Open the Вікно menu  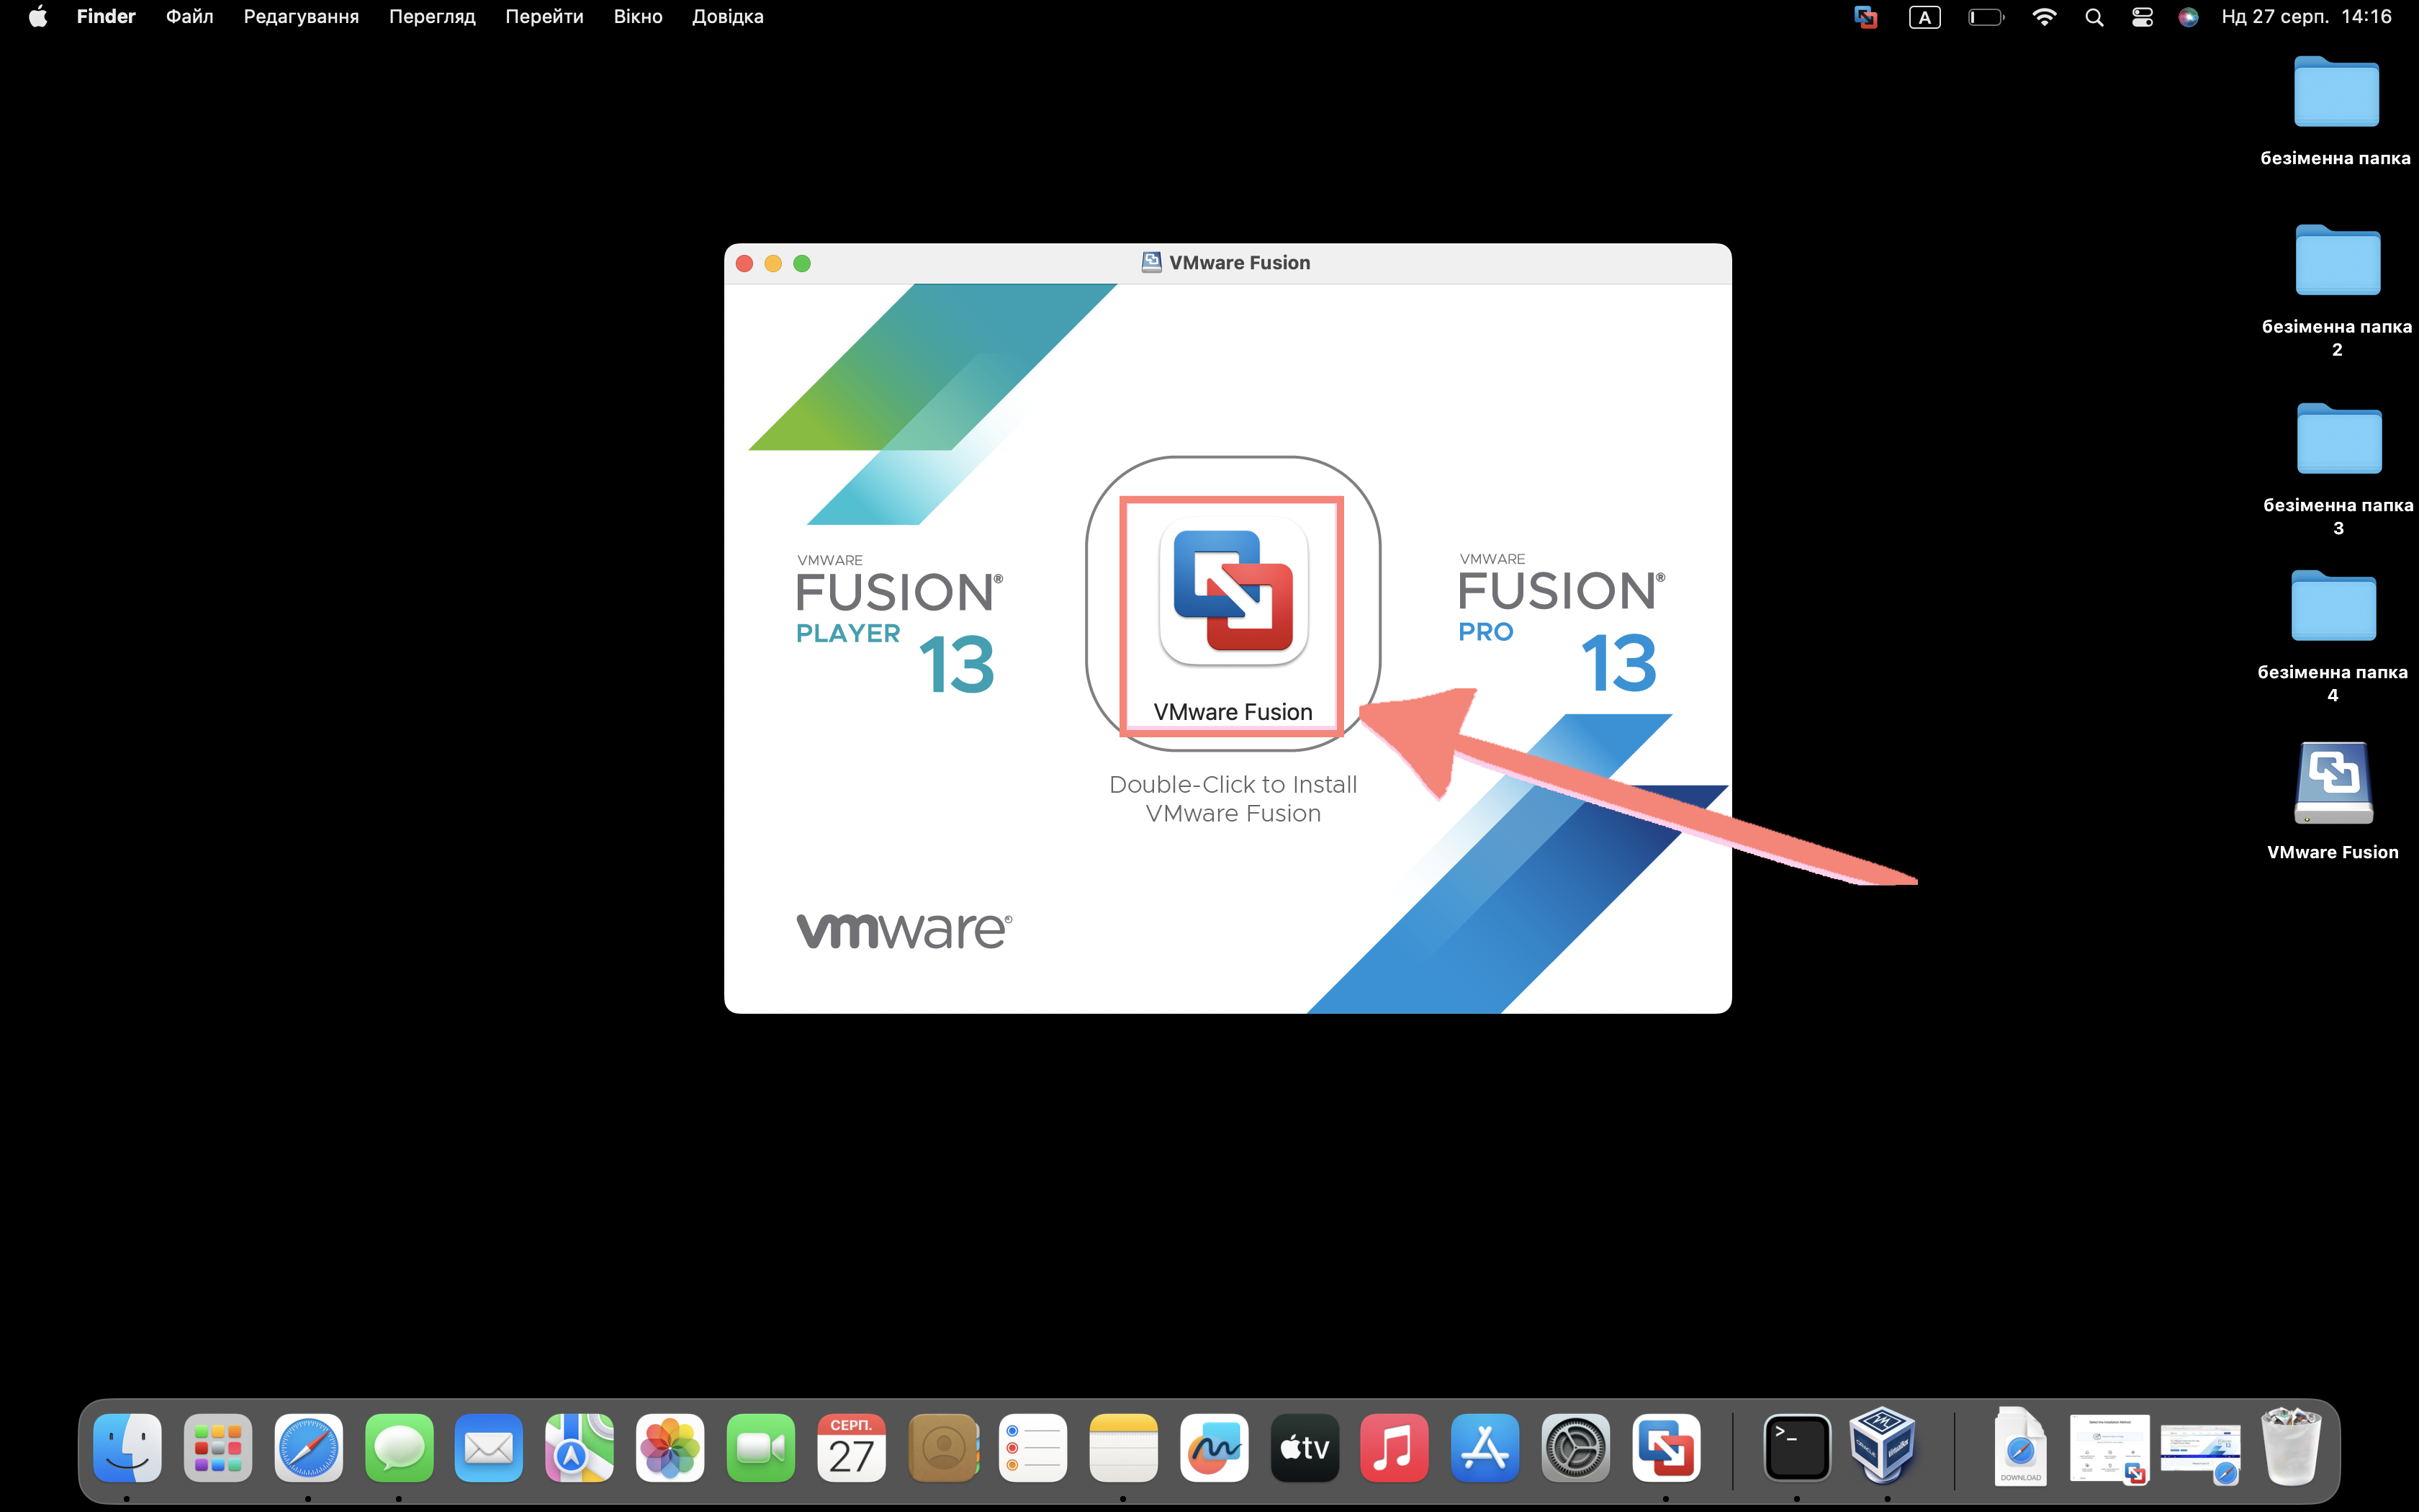(x=638, y=16)
